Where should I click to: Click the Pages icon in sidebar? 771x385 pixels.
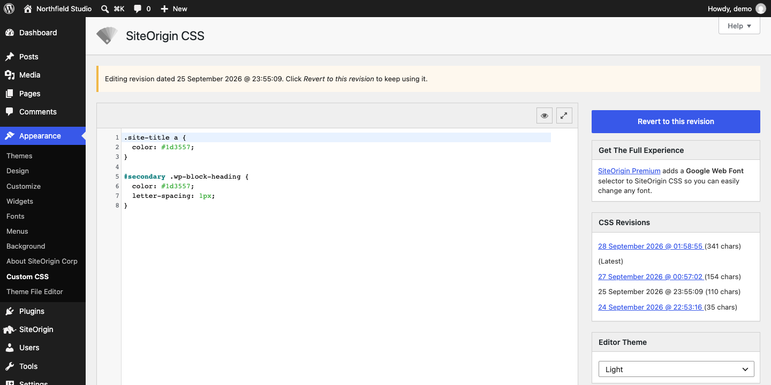click(x=10, y=94)
